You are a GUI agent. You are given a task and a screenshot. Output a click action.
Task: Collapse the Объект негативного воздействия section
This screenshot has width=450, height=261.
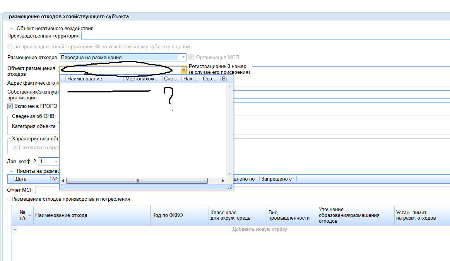(x=11, y=29)
